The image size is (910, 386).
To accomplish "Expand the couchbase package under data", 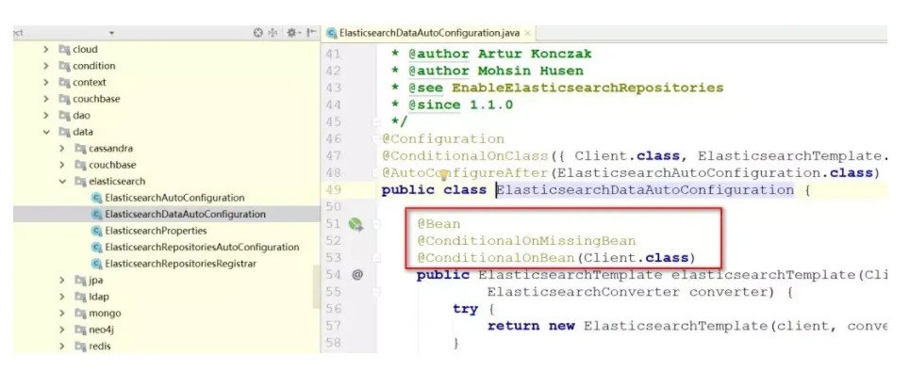I will coord(62,165).
